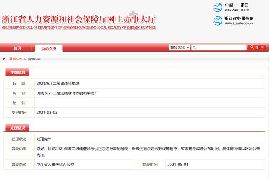Screen dimensions: 269x178
Task: Click the site title banner heading
Action: [79, 22]
